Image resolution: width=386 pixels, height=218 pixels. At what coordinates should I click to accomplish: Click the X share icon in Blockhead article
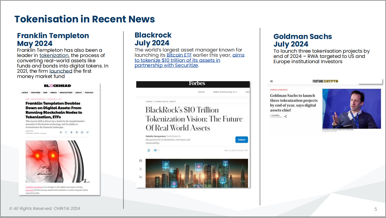61,132
